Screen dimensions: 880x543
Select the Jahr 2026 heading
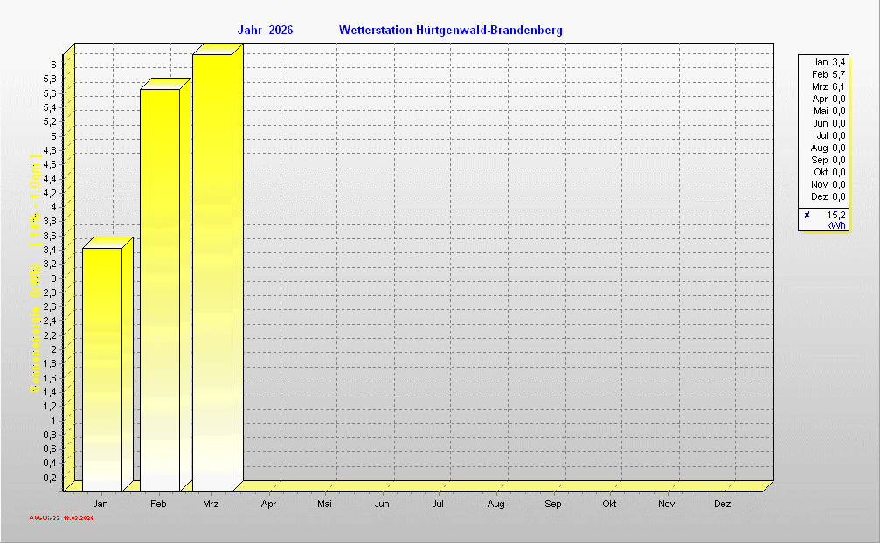265,31
